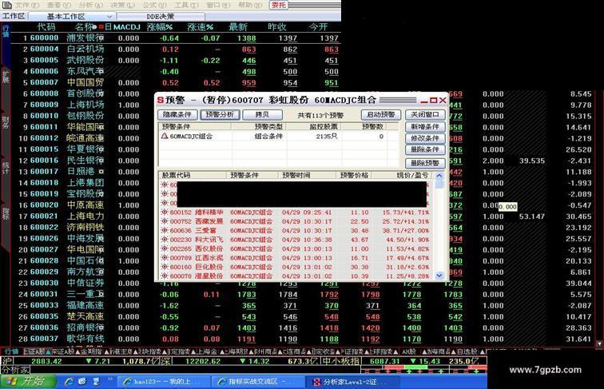Switch to the 自选股 bottom tab
Image resolution: width=604 pixels, height=389 pixels.
(467, 351)
